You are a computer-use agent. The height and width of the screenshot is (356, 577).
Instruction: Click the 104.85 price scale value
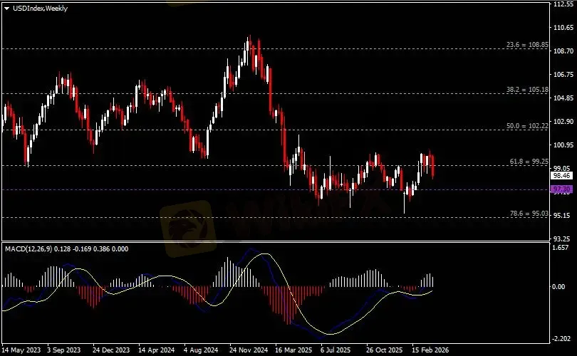563,98
